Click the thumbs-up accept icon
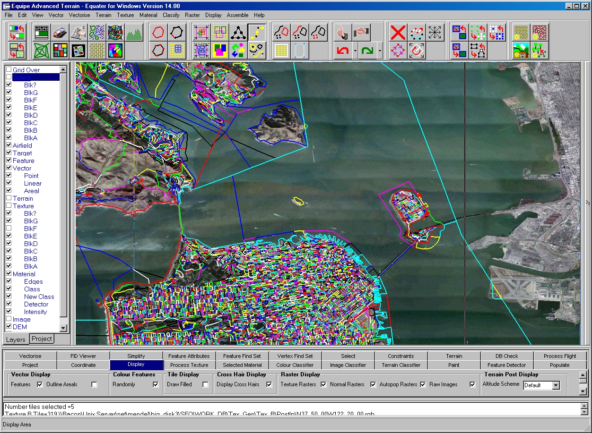 point(343,33)
